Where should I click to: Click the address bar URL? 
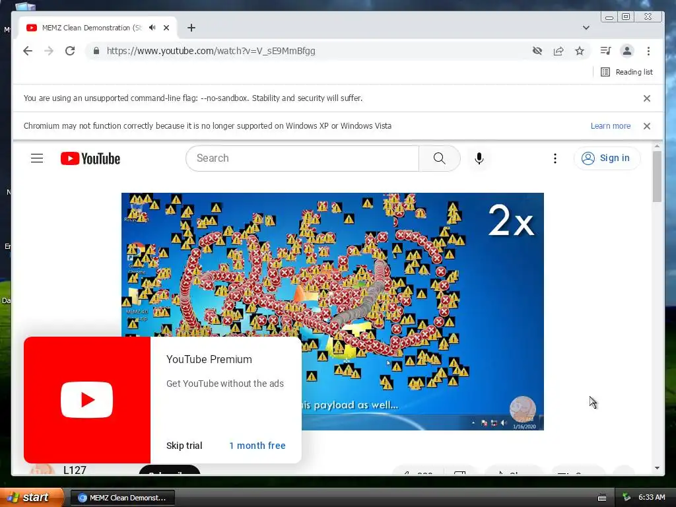(211, 51)
